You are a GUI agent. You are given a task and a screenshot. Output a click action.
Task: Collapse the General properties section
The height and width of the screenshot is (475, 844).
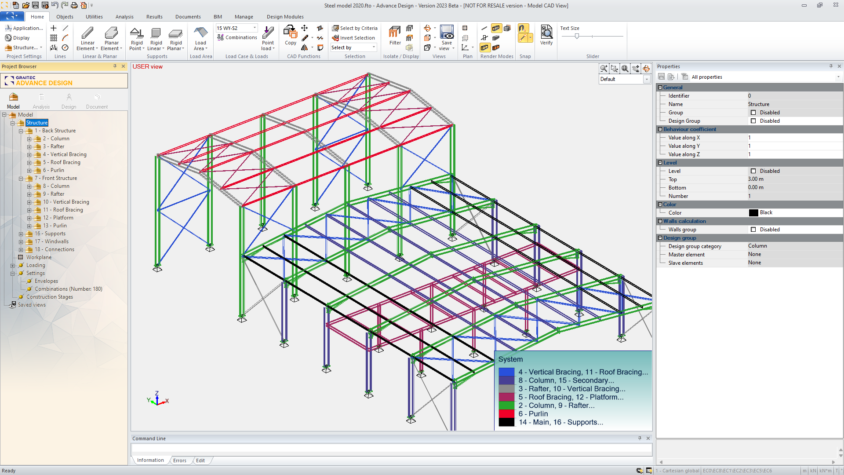click(660, 88)
